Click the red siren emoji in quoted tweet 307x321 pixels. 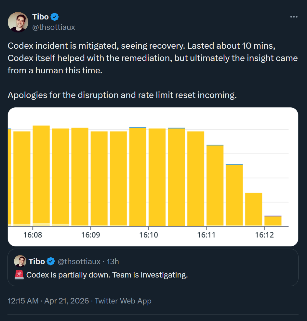tap(19, 275)
